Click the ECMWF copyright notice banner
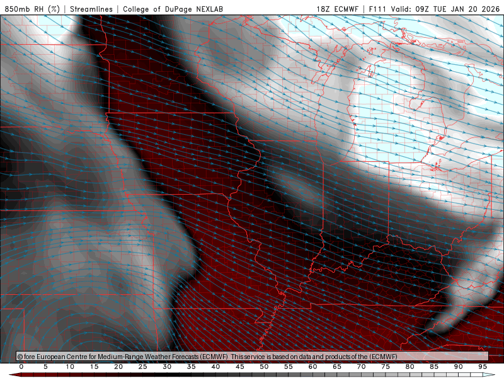504x378 pixels. pos(253,356)
